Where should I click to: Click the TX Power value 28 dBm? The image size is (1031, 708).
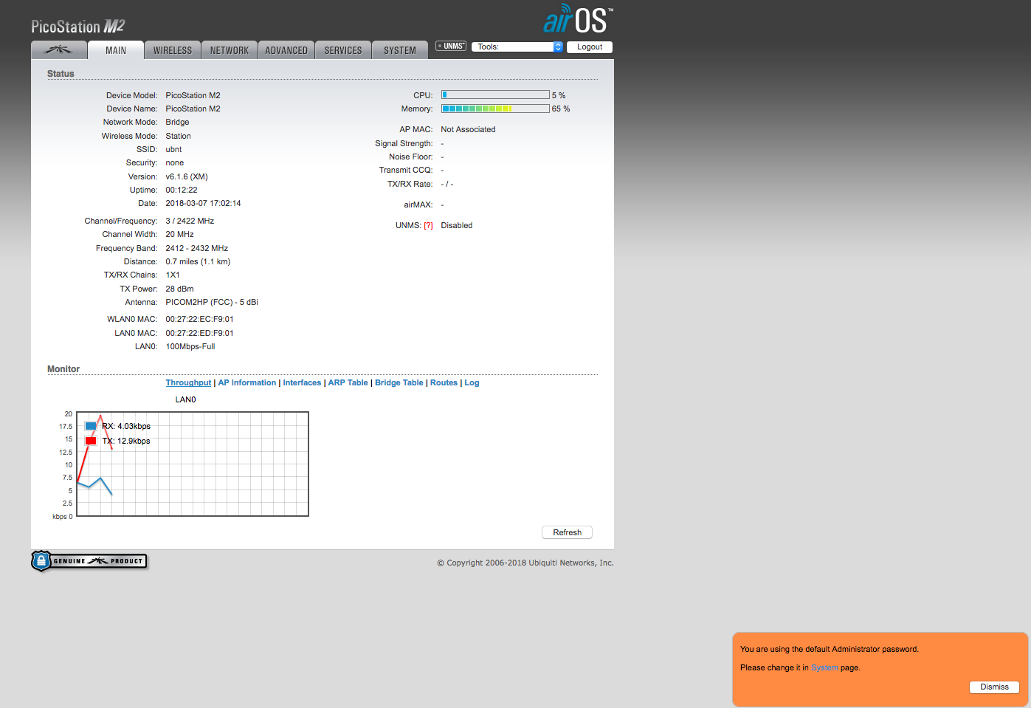pos(179,289)
